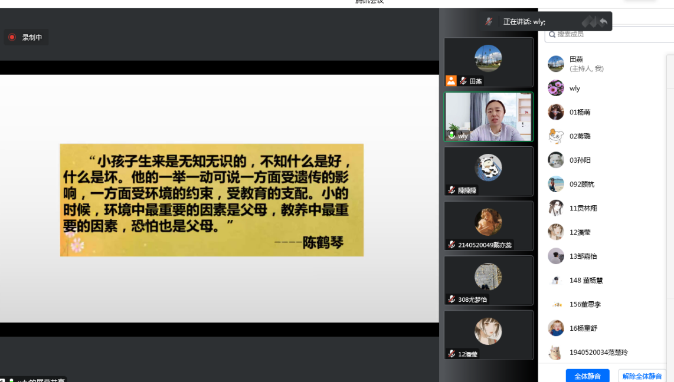Click the 搜索成员 search members field
The width and height of the screenshot is (674, 382).
tap(608, 35)
